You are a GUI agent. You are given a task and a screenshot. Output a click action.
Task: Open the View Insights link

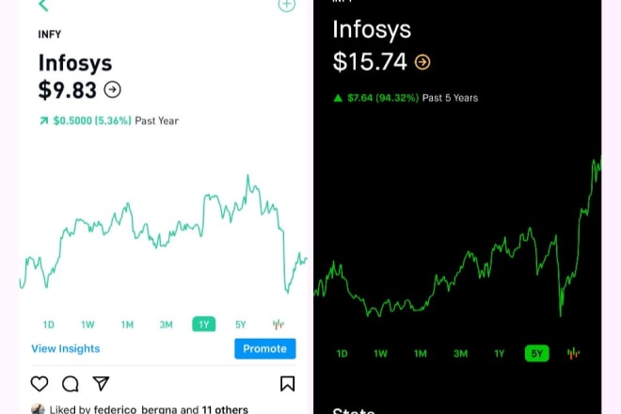(66, 349)
